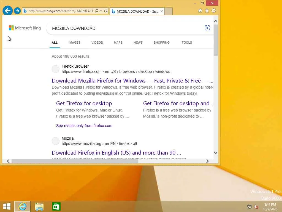Open the TOOLS search option

(187, 43)
